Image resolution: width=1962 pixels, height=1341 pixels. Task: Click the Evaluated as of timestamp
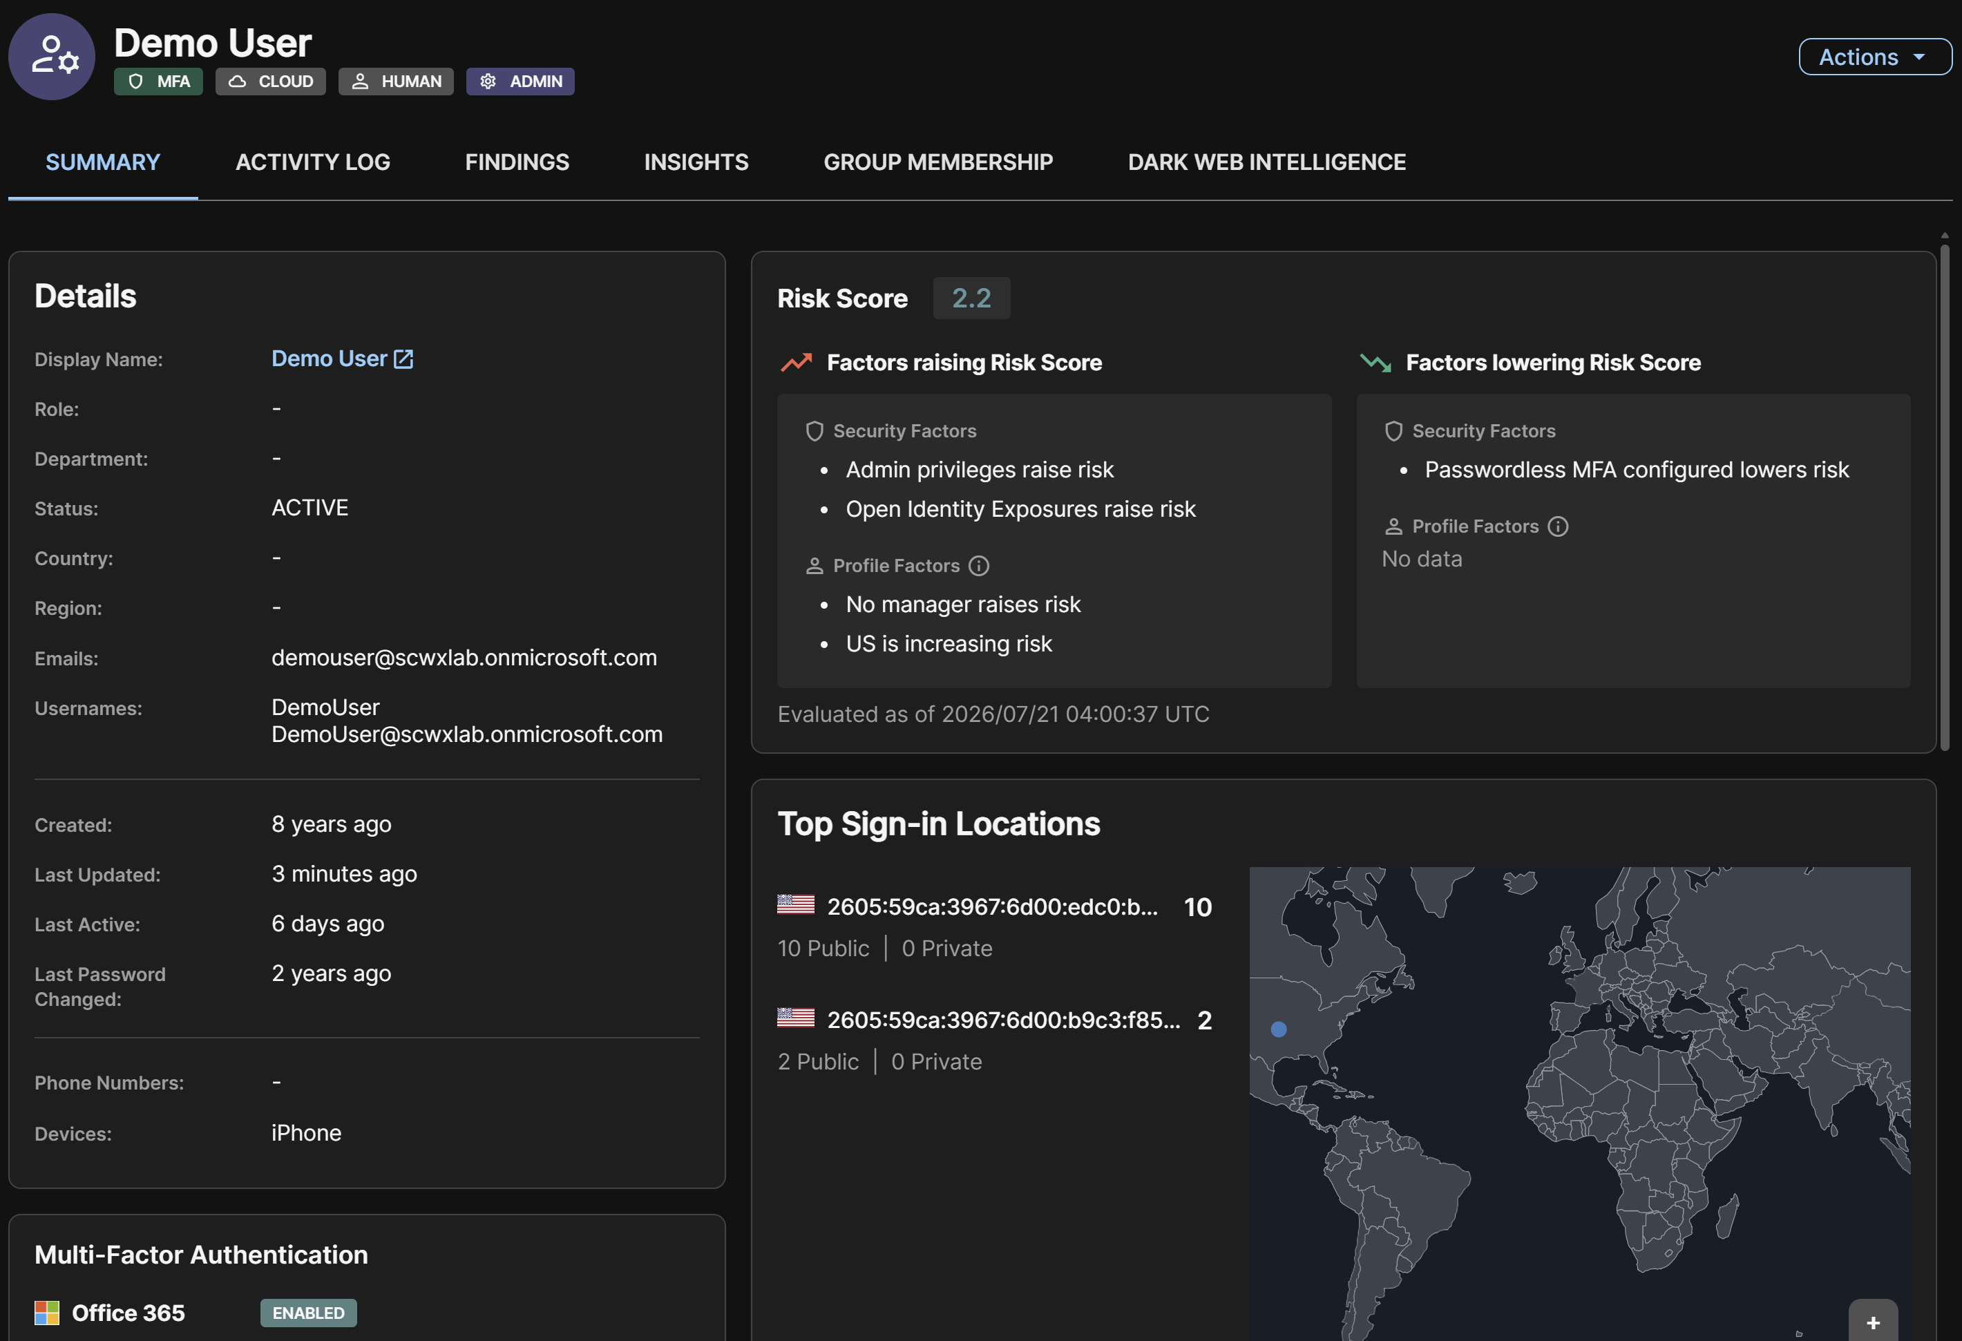pyautogui.click(x=993, y=714)
